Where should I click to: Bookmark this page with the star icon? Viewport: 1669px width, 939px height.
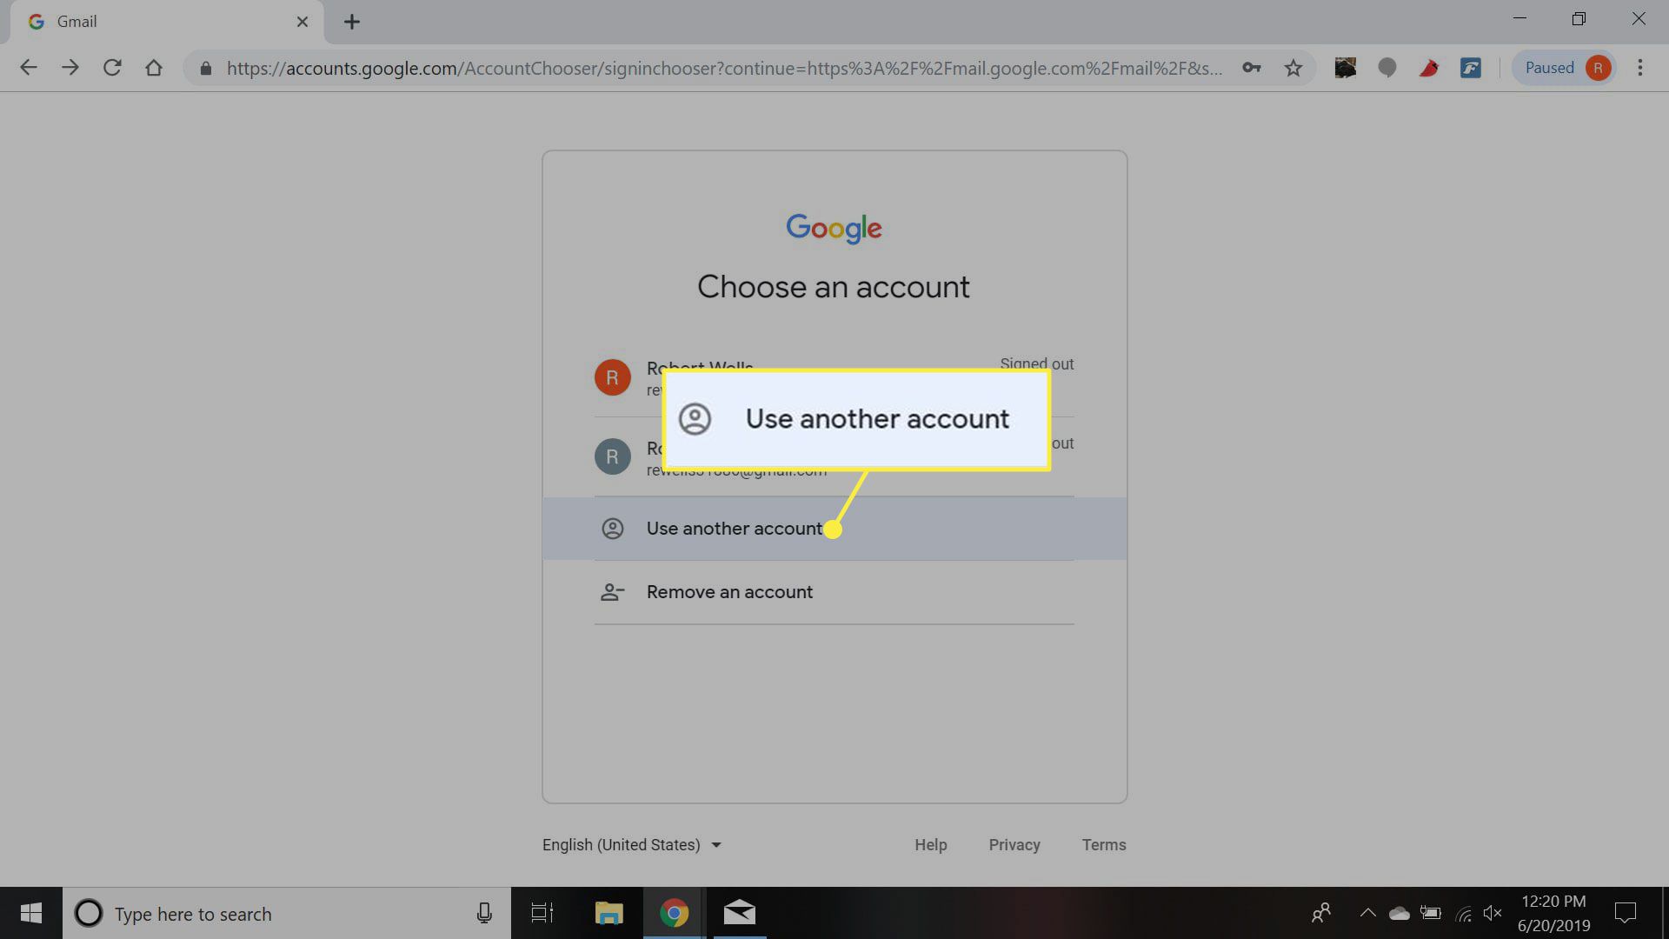(x=1293, y=68)
